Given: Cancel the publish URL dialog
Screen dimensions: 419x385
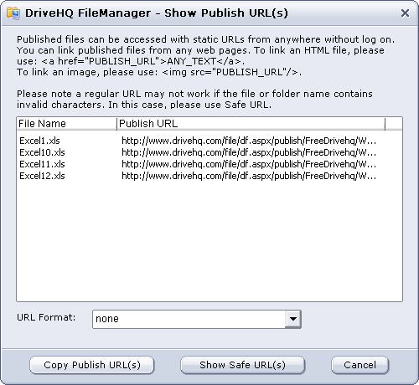Looking at the screenshot, I should click(360, 365).
